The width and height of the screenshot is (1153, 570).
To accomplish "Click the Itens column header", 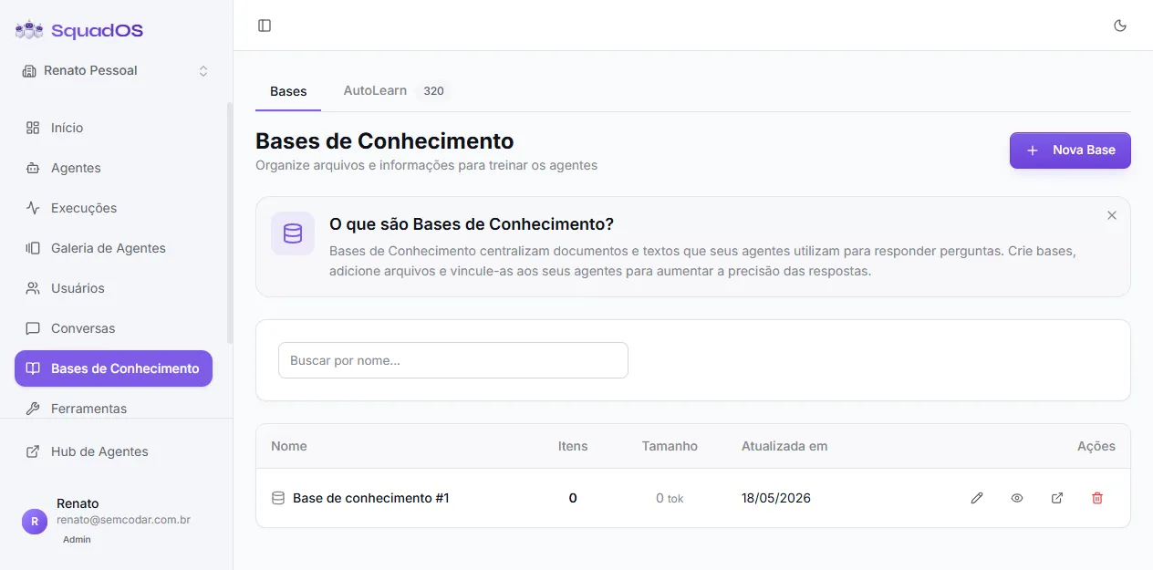I will (573, 446).
